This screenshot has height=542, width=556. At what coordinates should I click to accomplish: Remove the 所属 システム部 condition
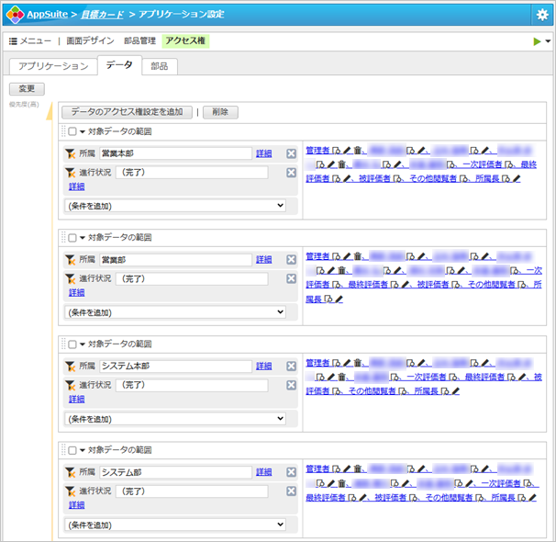[291, 472]
